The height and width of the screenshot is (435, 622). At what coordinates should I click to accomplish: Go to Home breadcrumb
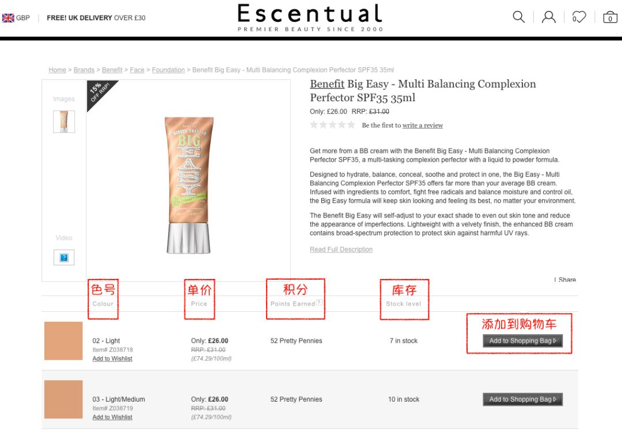57,70
